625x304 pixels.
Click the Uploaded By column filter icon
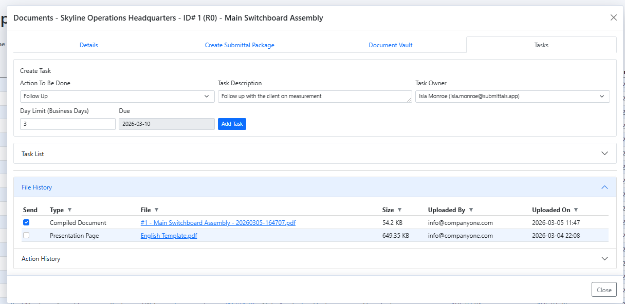471,210
